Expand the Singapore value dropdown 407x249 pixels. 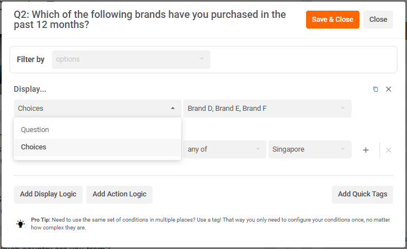pyautogui.click(x=309, y=149)
